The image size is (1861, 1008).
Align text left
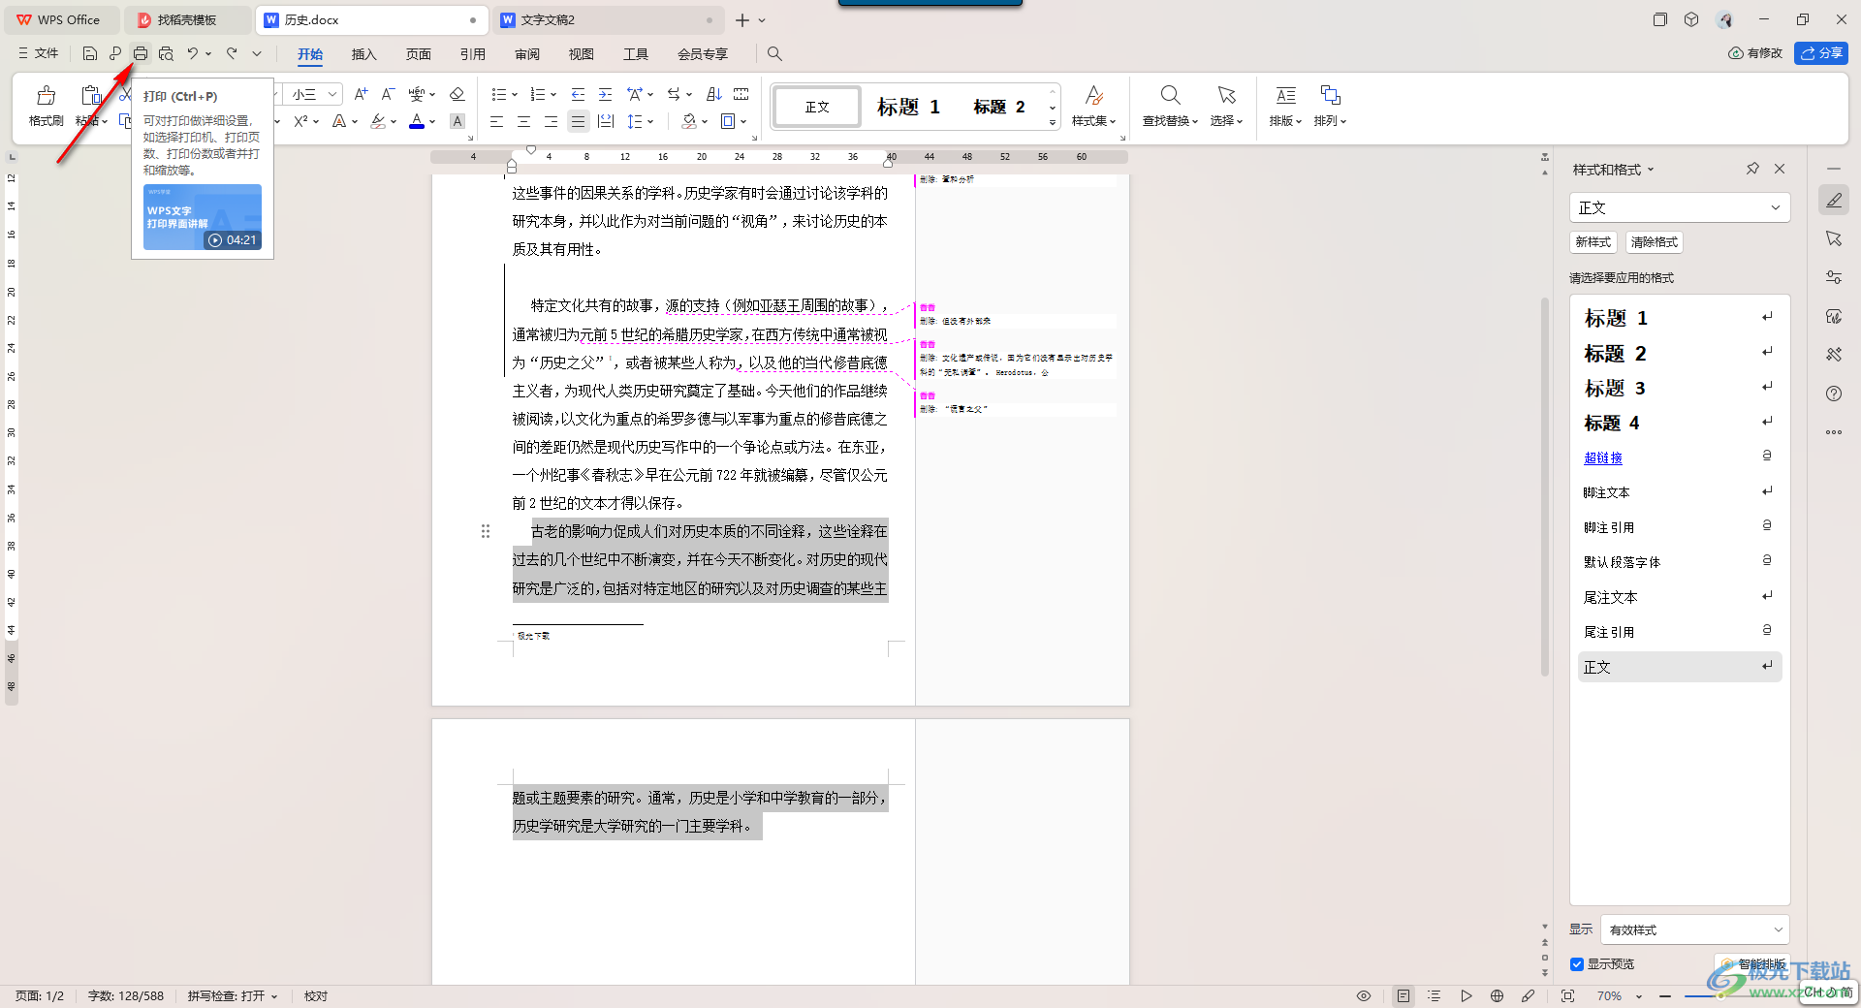(x=496, y=121)
